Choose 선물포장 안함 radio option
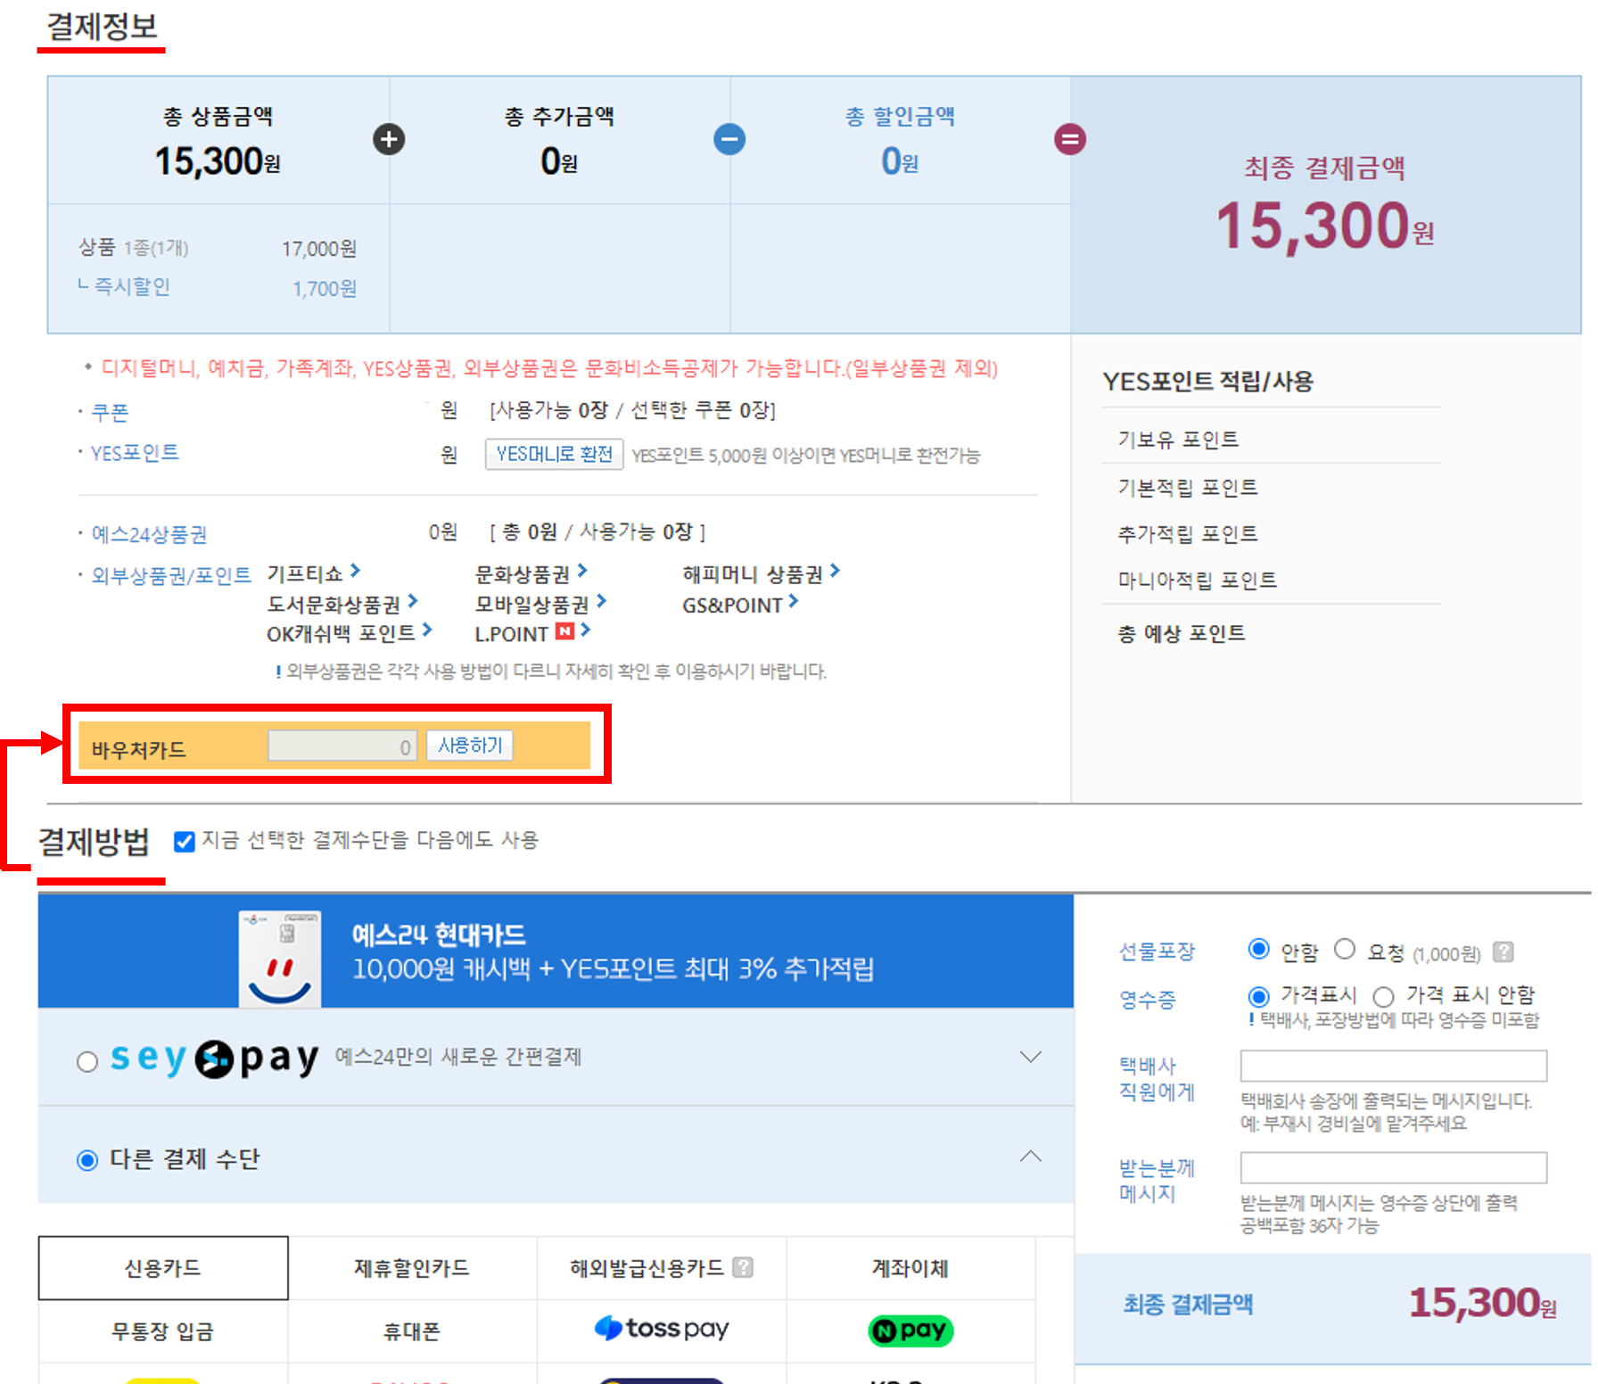The height and width of the screenshot is (1384, 1598). 1258,949
